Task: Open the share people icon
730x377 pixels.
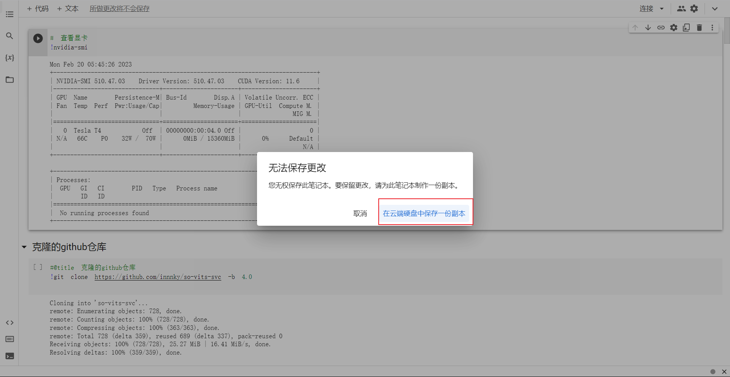Action: [x=681, y=8]
